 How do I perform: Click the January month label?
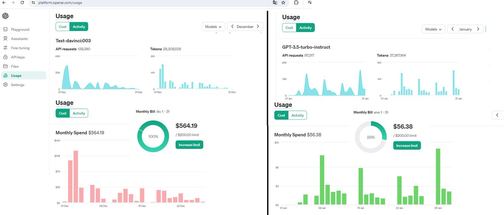coord(465,29)
